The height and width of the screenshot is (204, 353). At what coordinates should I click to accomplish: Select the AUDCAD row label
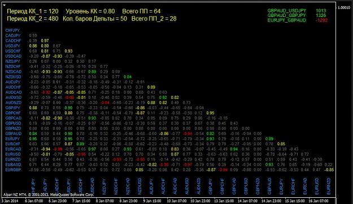pyautogui.click(x=14, y=92)
